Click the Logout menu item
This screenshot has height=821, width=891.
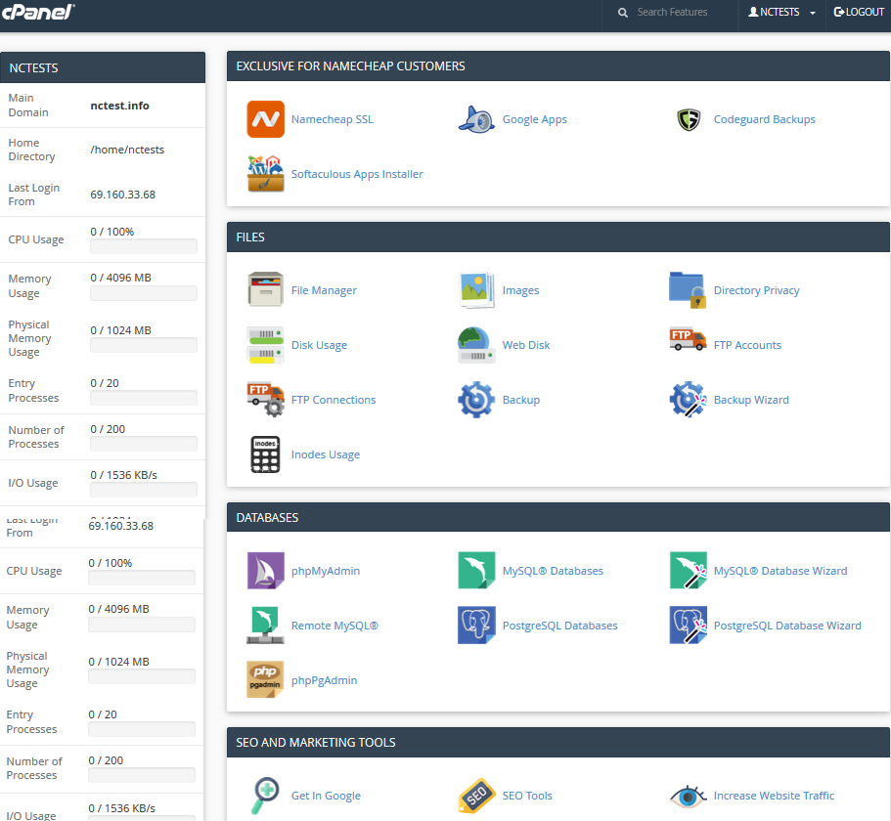859,13
